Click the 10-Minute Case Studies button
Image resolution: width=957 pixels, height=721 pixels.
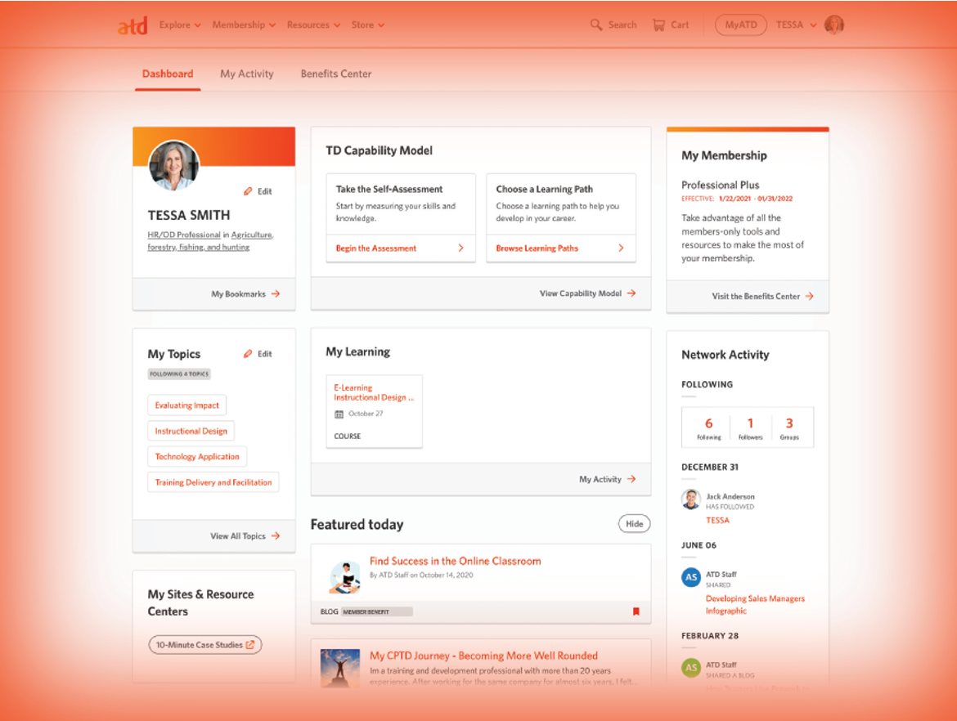pos(205,645)
